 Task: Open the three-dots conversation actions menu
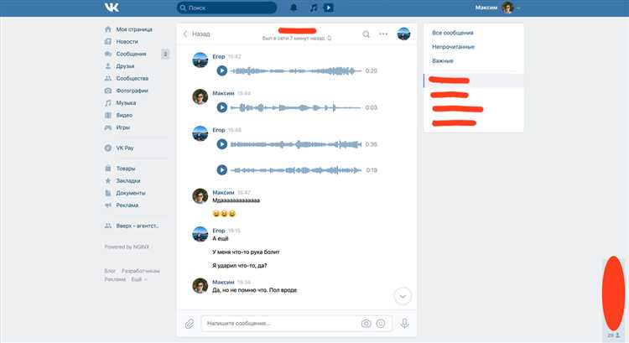[383, 34]
